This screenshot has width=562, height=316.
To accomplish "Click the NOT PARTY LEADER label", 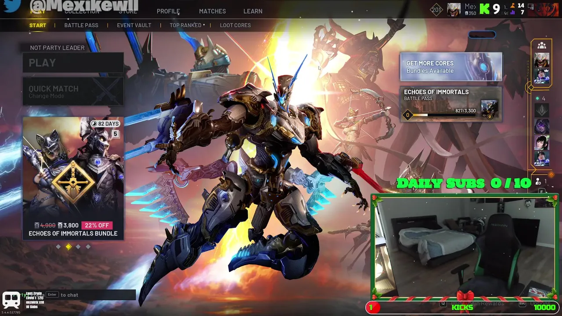I will (57, 48).
